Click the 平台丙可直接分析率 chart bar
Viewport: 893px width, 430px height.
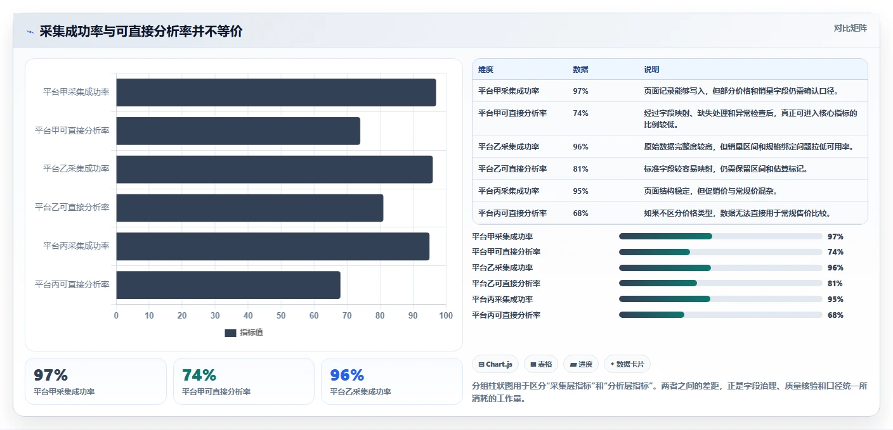click(228, 285)
